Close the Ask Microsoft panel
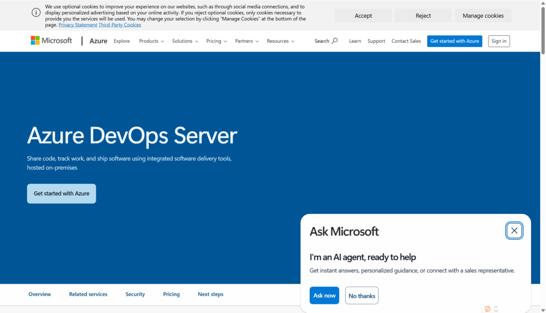The width and height of the screenshot is (546, 313). pyautogui.click(x=514, y=230)
